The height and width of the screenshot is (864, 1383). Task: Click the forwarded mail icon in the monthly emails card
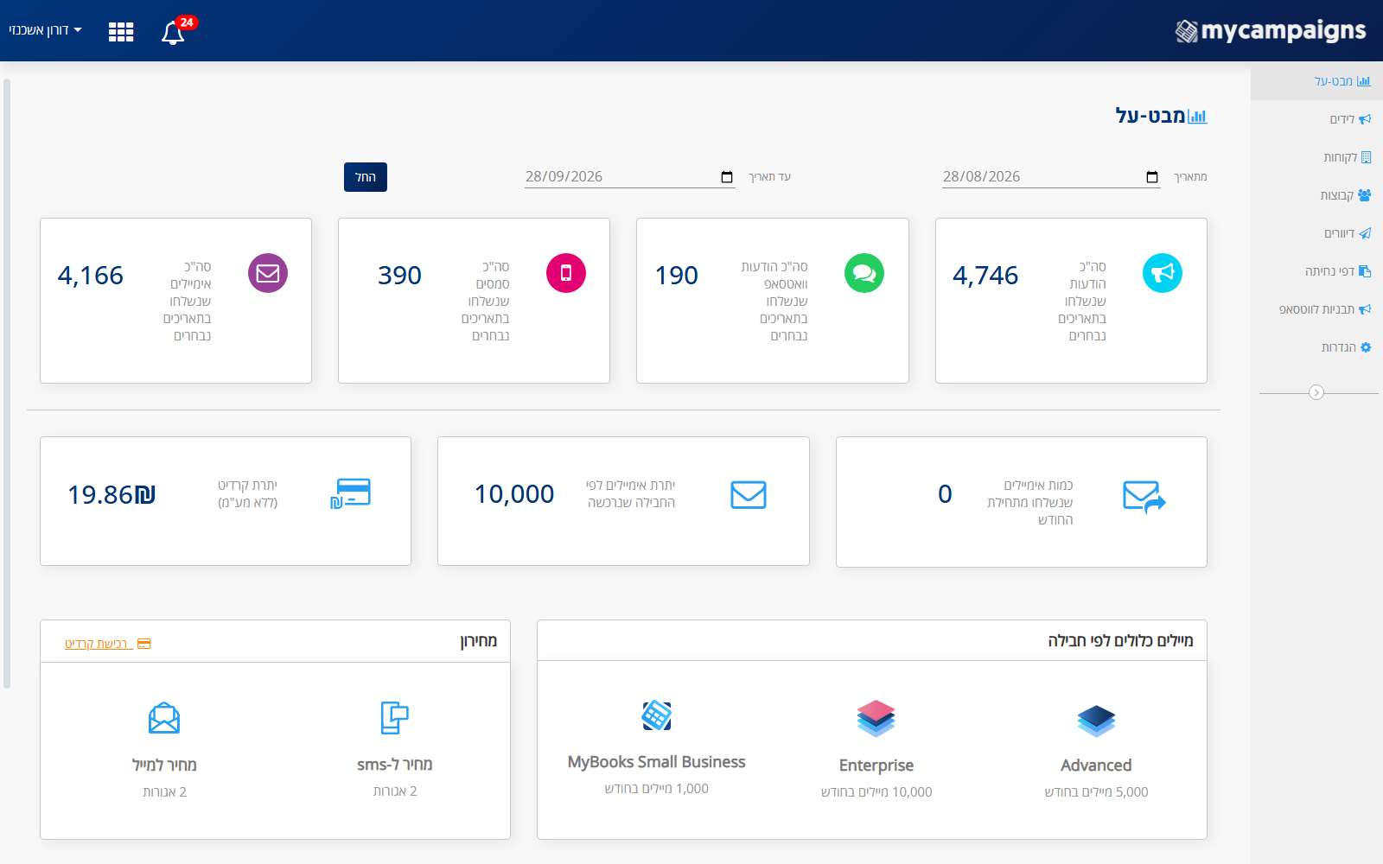1144,497
